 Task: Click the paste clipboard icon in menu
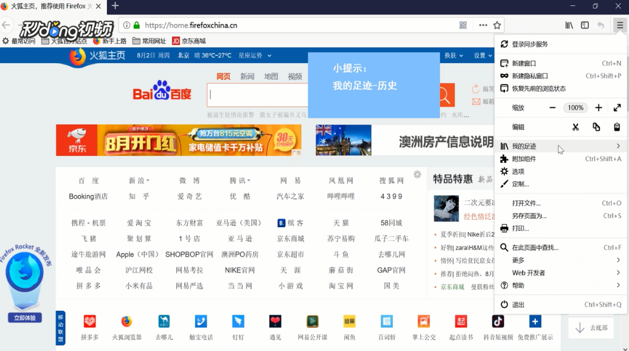coord(617,127)
